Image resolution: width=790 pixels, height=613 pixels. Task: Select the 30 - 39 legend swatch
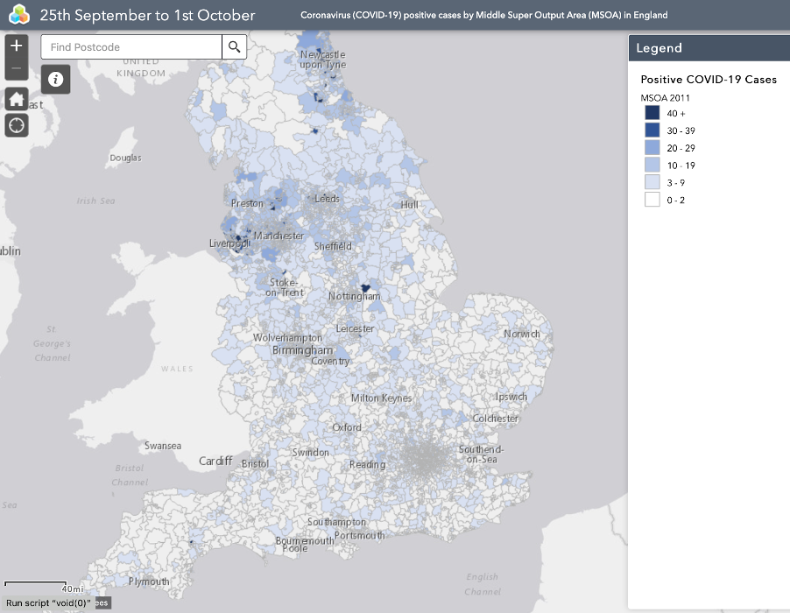(x=652, y=130)
